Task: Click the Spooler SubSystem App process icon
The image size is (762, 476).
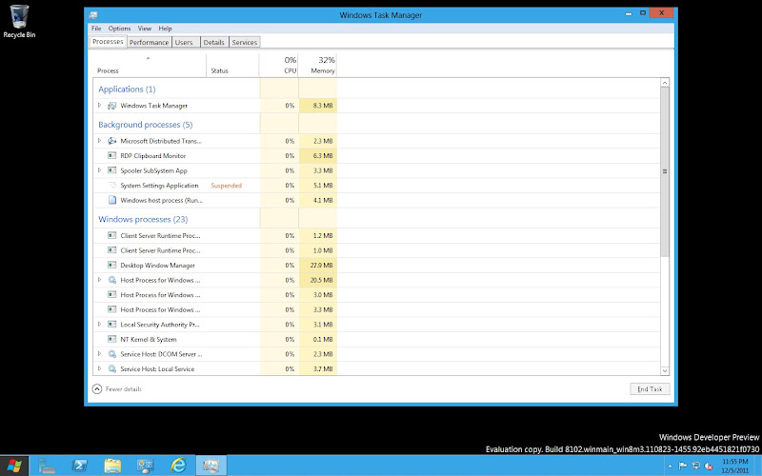Action: (112, 170)
